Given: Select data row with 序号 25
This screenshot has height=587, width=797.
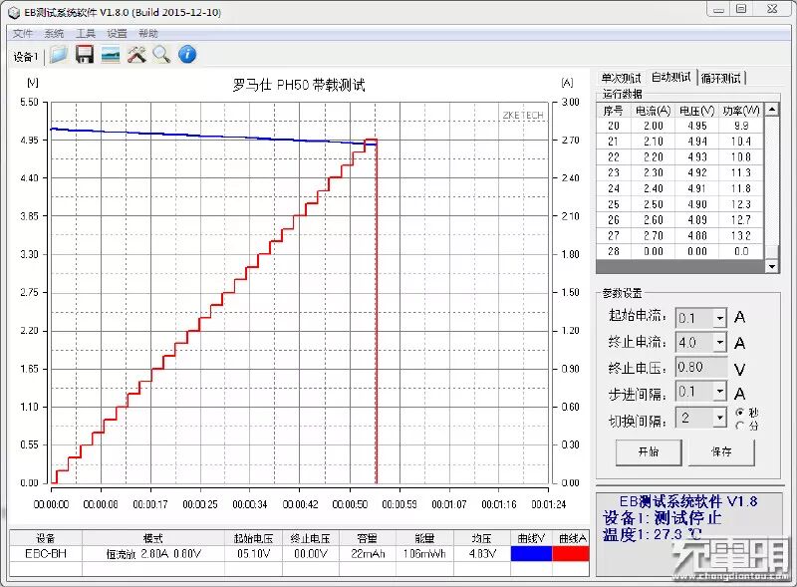Looking at the screenshot, I should click(680, 204).
